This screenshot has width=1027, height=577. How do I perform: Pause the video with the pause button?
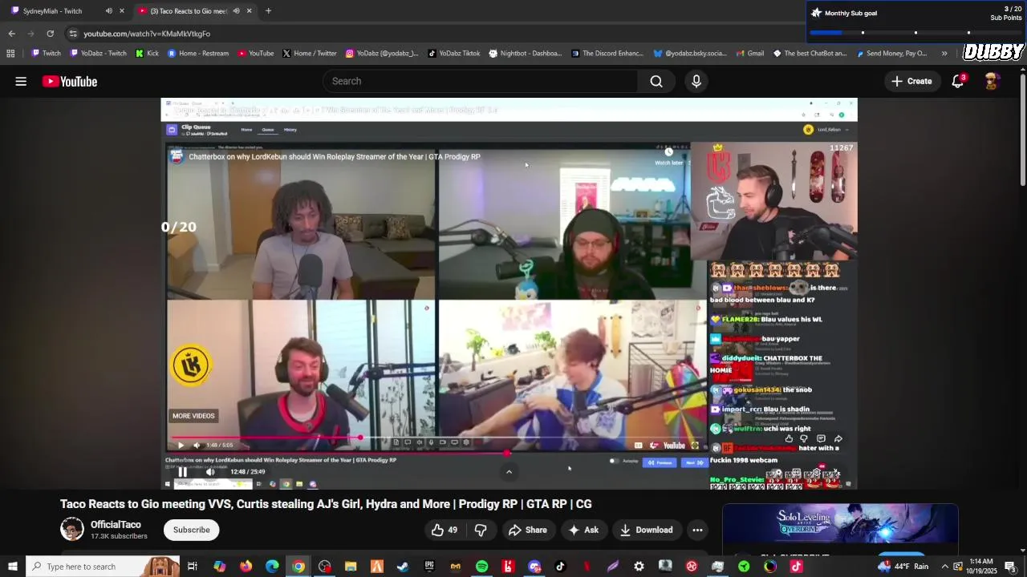pos(183,472)
